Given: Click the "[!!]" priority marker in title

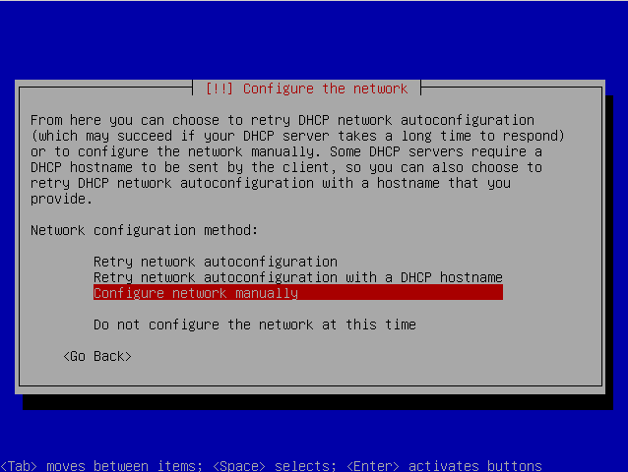Looking at the screenshot, I should (x=220, y=88).
